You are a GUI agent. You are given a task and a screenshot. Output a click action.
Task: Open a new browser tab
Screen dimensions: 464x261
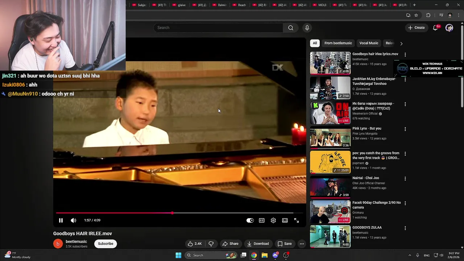coord(414,5)
